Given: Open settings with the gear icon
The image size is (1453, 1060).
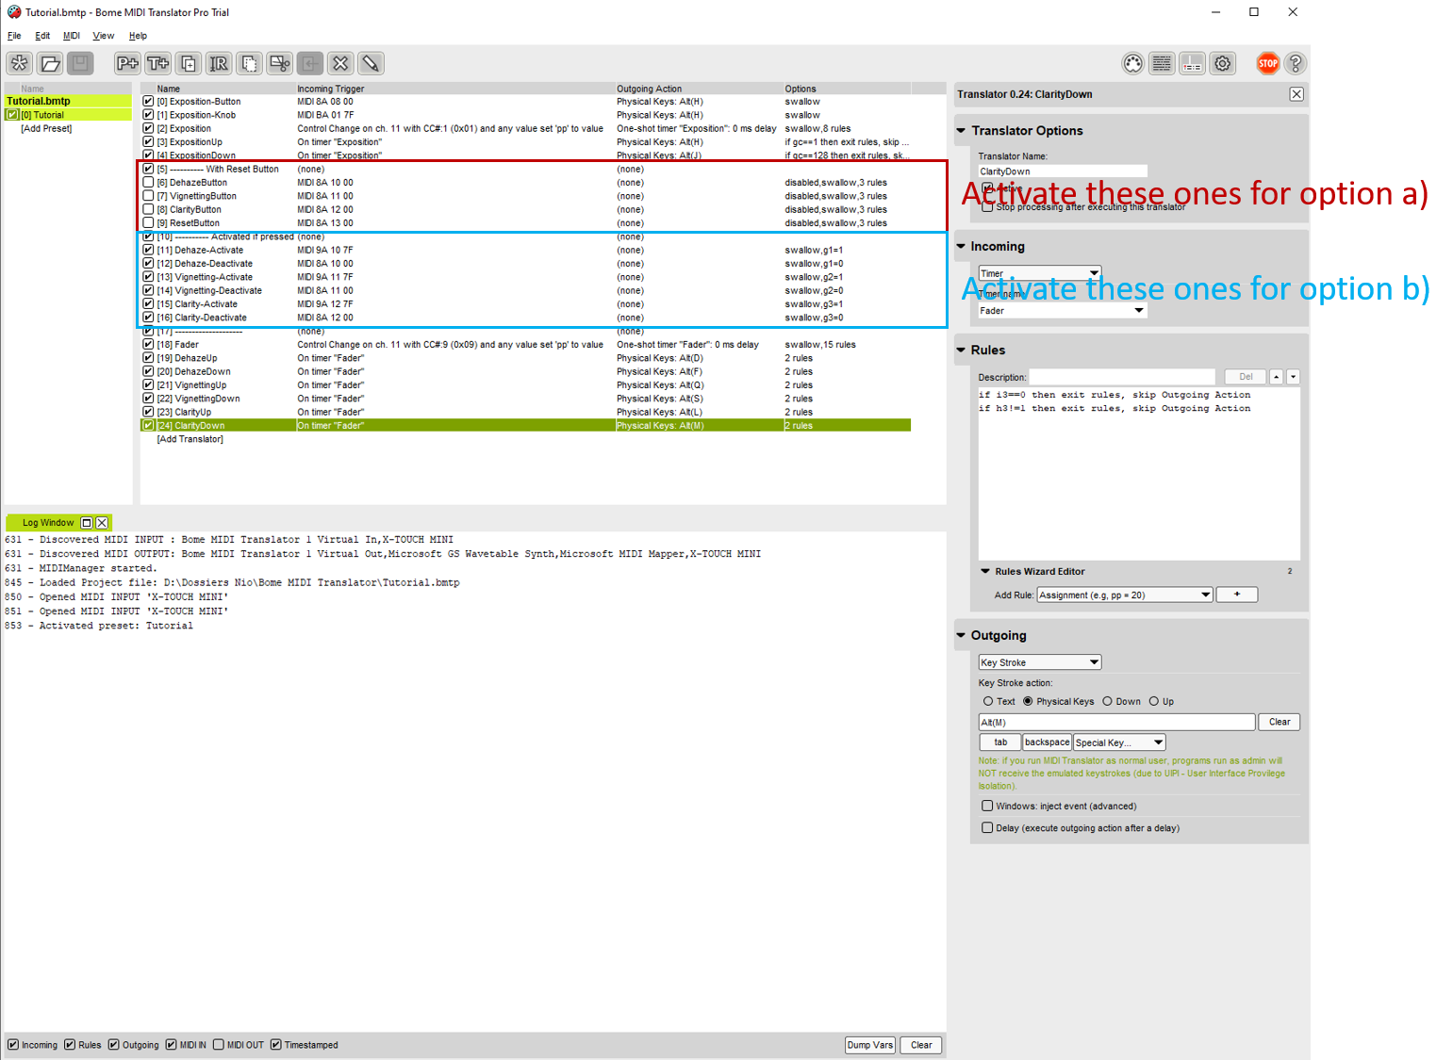Looking at the screenshot, I should click(1223, 63).
